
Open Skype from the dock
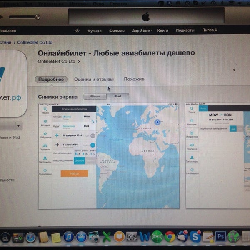click(195, 236)
